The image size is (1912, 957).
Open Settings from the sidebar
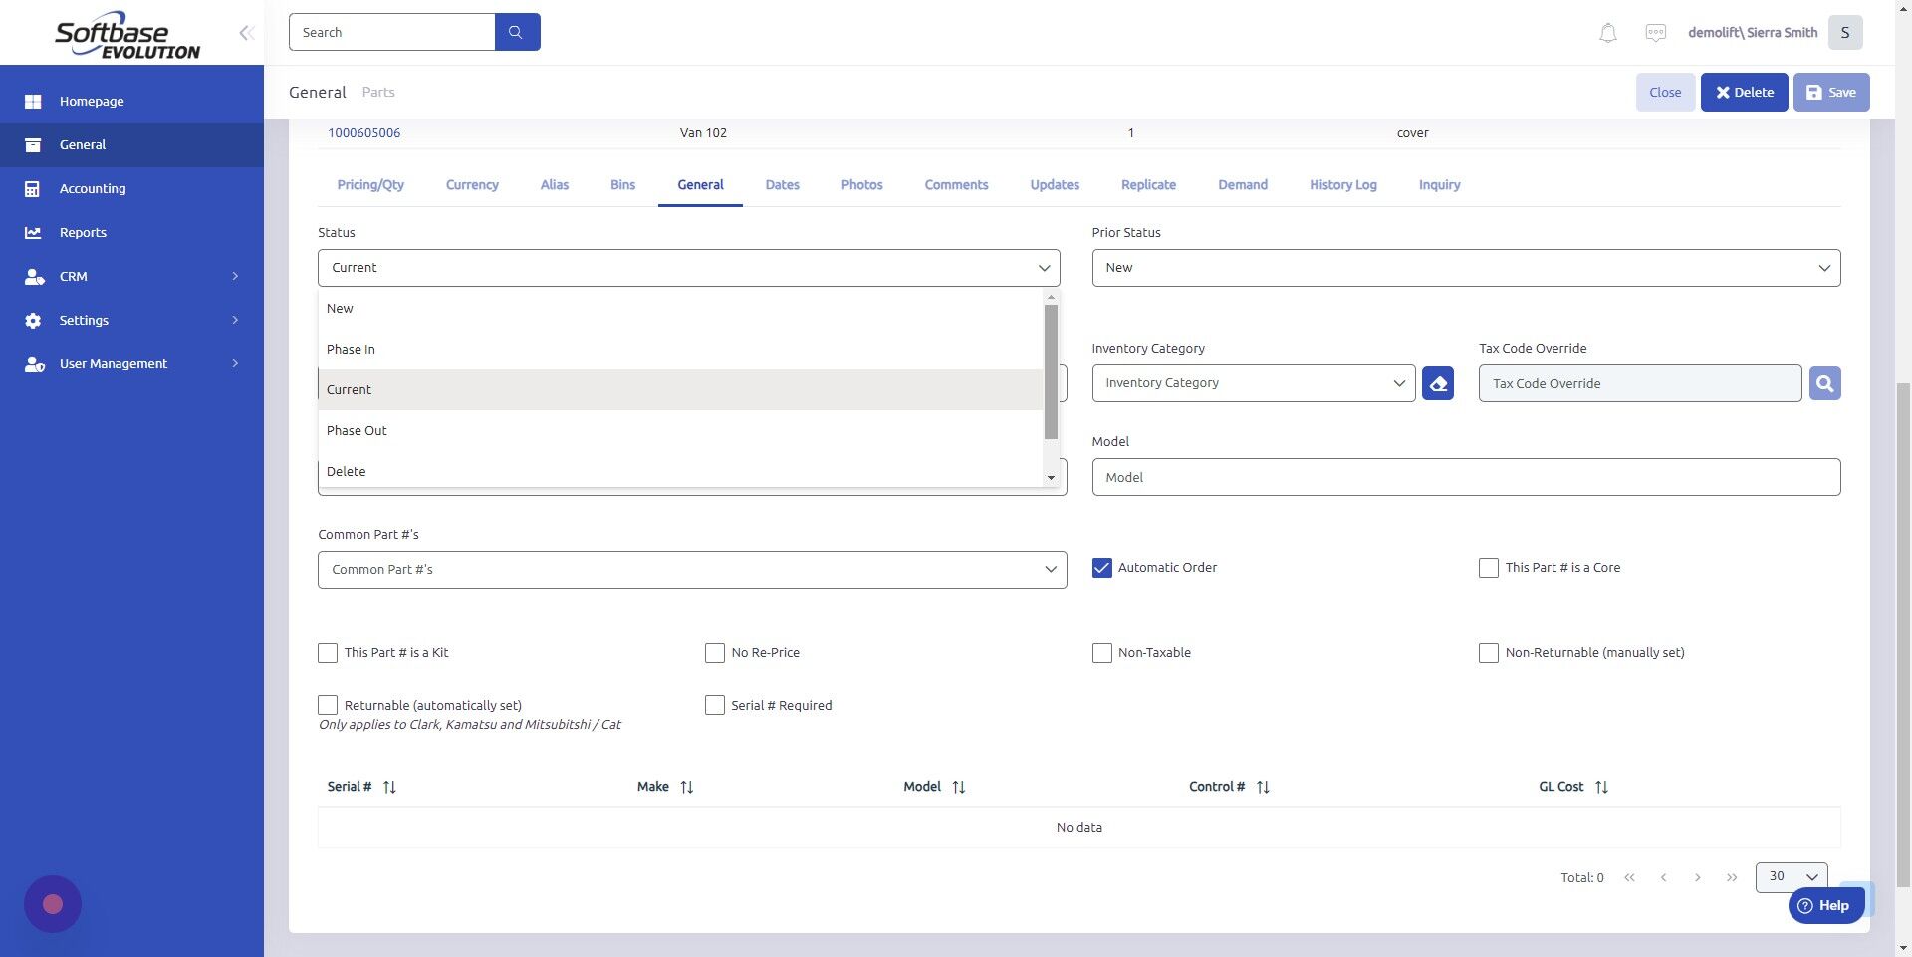tap(84, 320)
